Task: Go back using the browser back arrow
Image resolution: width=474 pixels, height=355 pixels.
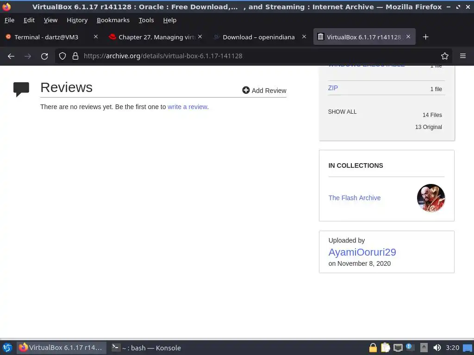Action: [x=11, y=56]
